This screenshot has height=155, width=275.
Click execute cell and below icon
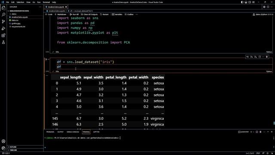pos(256,57)
